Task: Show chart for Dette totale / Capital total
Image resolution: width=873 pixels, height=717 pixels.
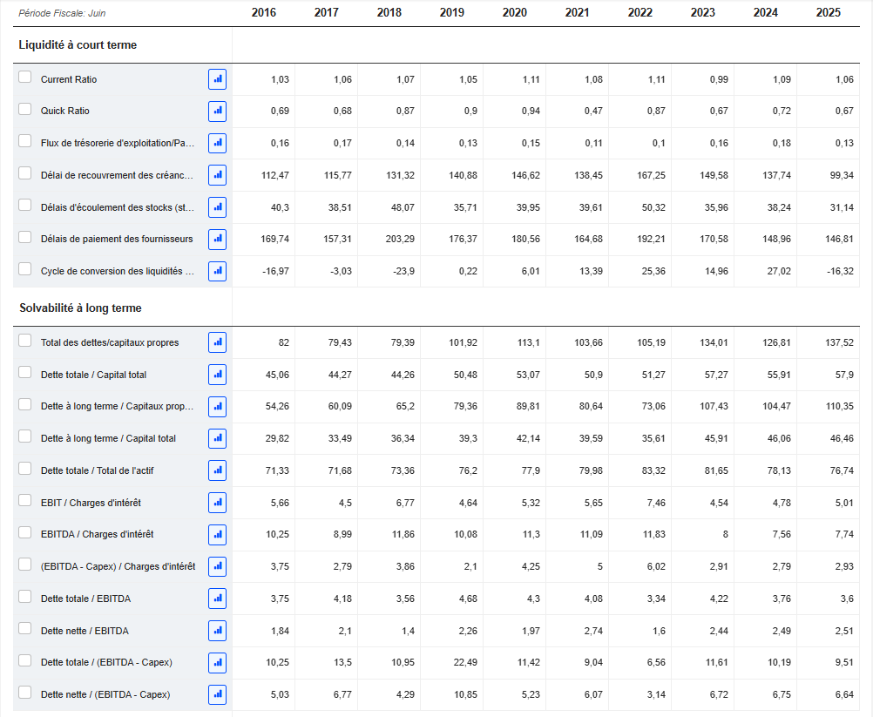Action: pos(217,375)
